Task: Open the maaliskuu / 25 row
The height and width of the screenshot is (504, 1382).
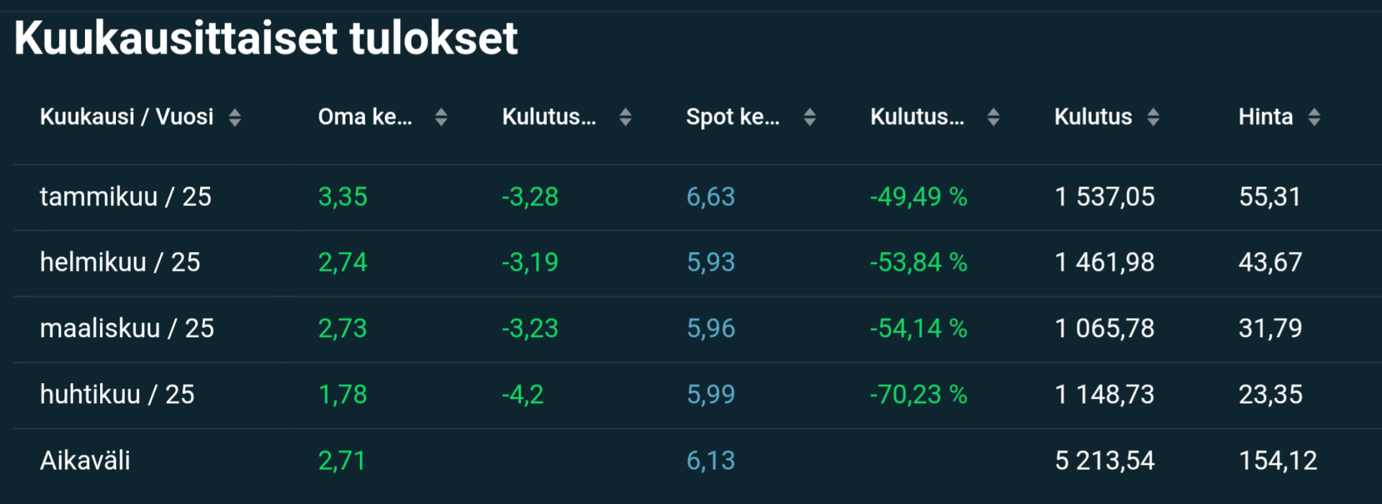Action: click(127, 328)
